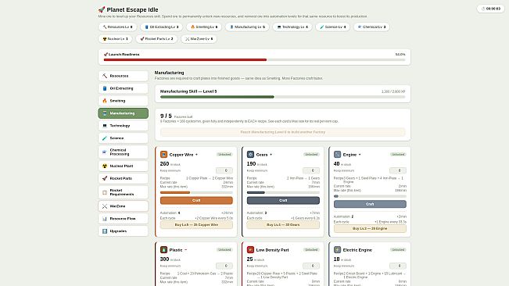Click the Gears crafting progress bar
The width and height of the screenshot is (509, 286).
point(283,192)
